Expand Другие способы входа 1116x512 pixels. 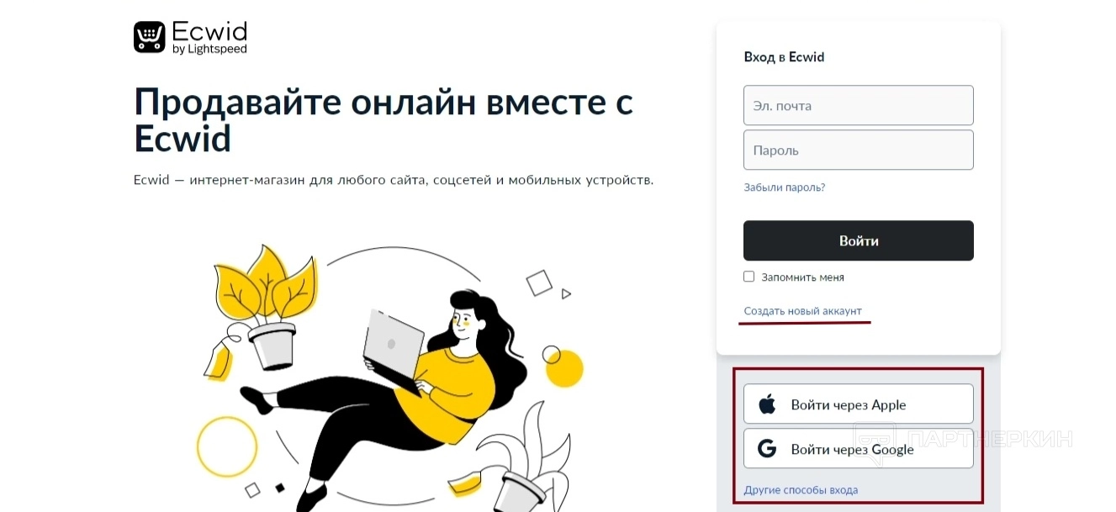click(x=801, y=490)
